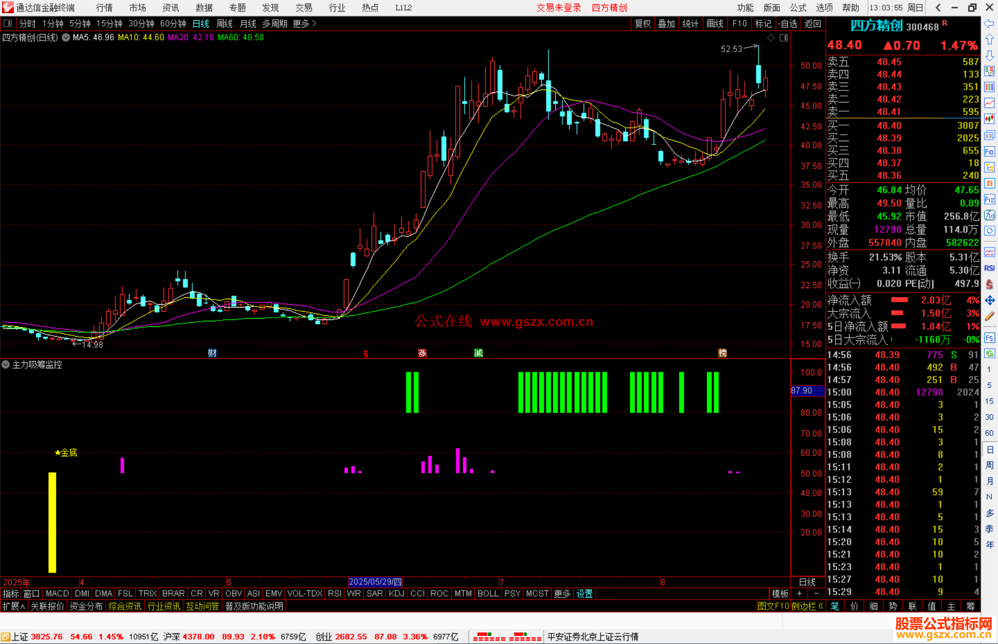Open the colored quote list grid icon
The height and width of the screenshot is (644, 998).
point(989,87)
